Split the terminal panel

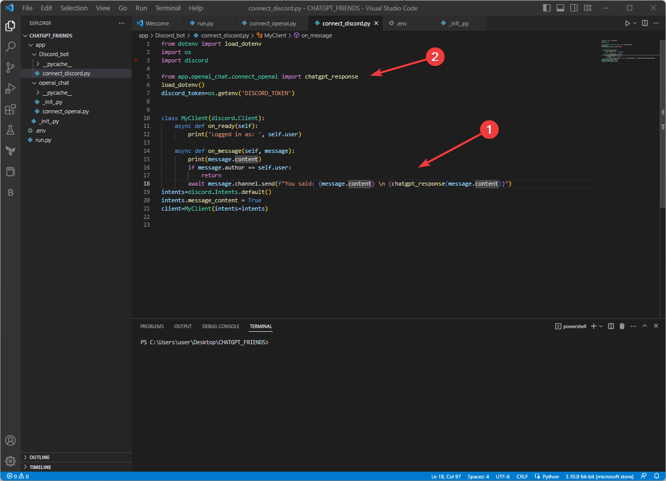[x=611, y=326]
